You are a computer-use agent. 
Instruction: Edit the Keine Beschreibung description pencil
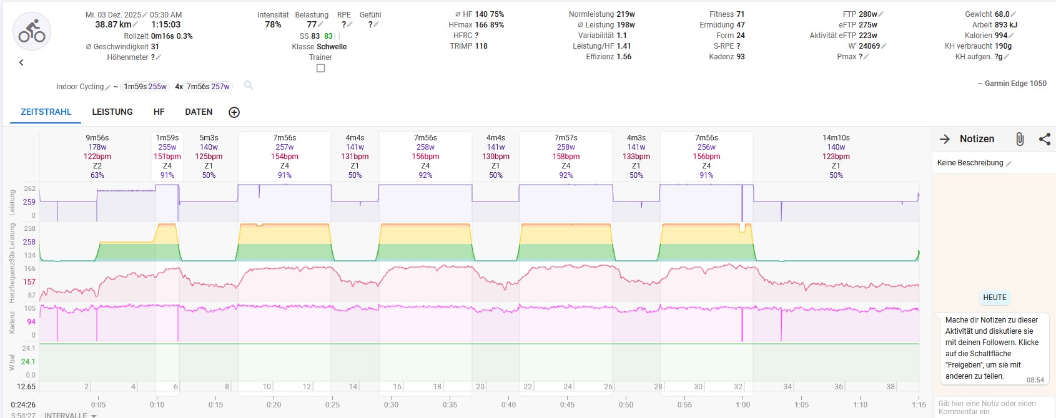tap(1009, 163)
